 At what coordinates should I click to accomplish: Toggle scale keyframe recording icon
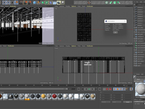(x=118, y=89)
